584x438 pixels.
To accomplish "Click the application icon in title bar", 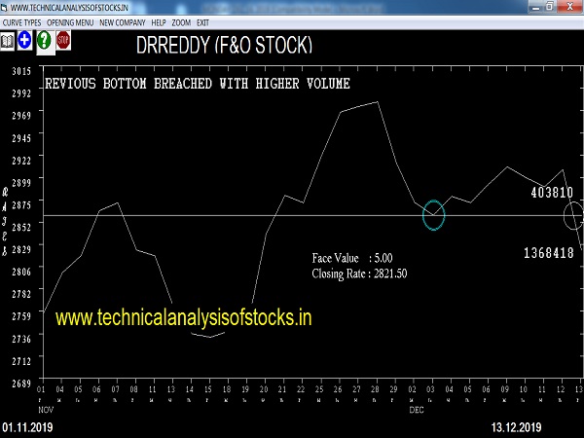I will 7,7.
